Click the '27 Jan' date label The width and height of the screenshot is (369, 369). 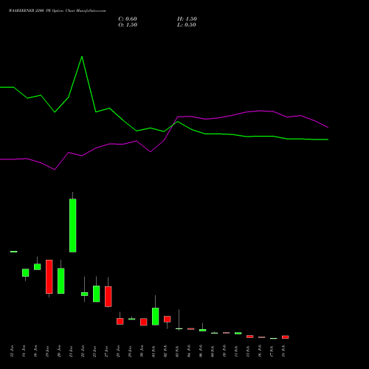[x=107, y=351]
